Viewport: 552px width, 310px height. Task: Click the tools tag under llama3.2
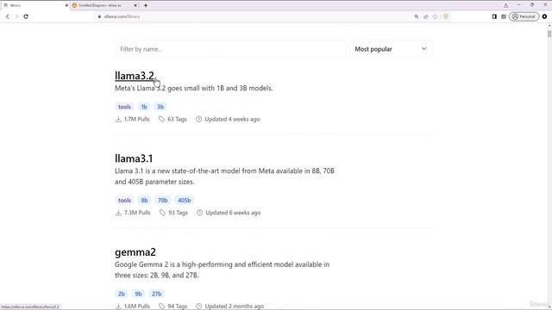pos(124,107)
